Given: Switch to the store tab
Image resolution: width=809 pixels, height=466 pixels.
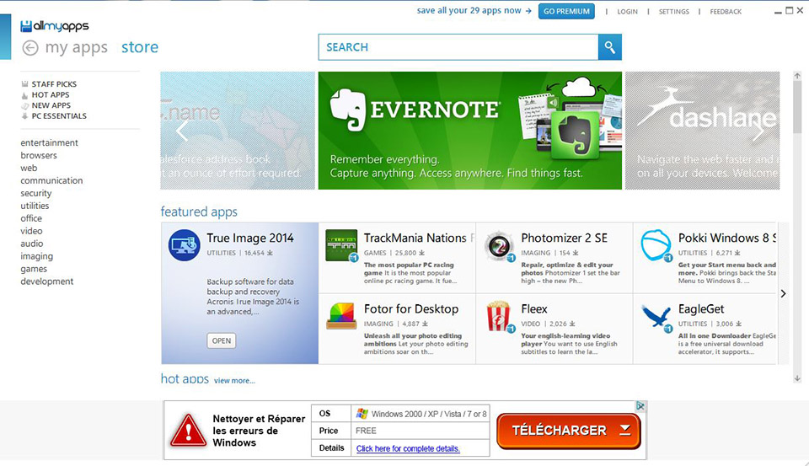Looking at the screenshot, I should pyautogui.click(x=140, y=47).
